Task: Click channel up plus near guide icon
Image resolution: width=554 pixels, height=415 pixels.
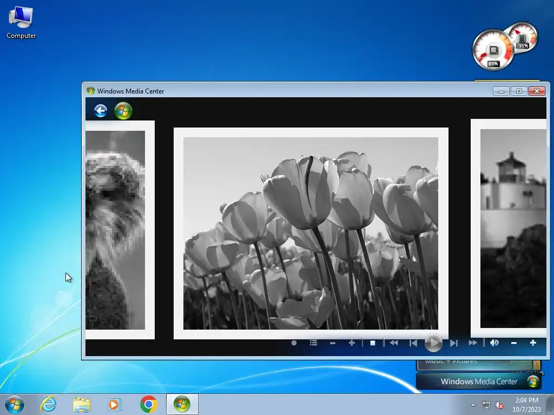Action: (352, 343)
